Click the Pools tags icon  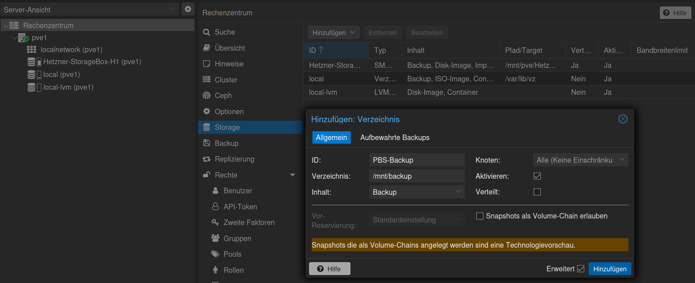(x=215, y=254)
